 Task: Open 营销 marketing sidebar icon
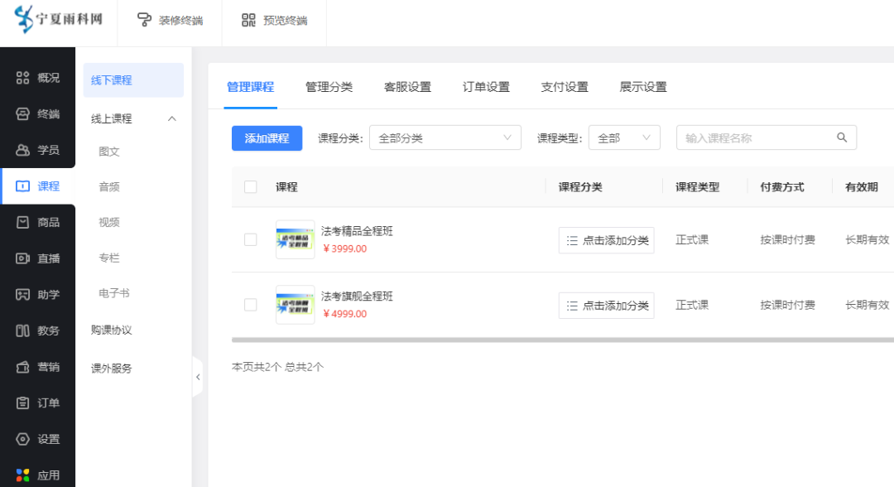22,367
